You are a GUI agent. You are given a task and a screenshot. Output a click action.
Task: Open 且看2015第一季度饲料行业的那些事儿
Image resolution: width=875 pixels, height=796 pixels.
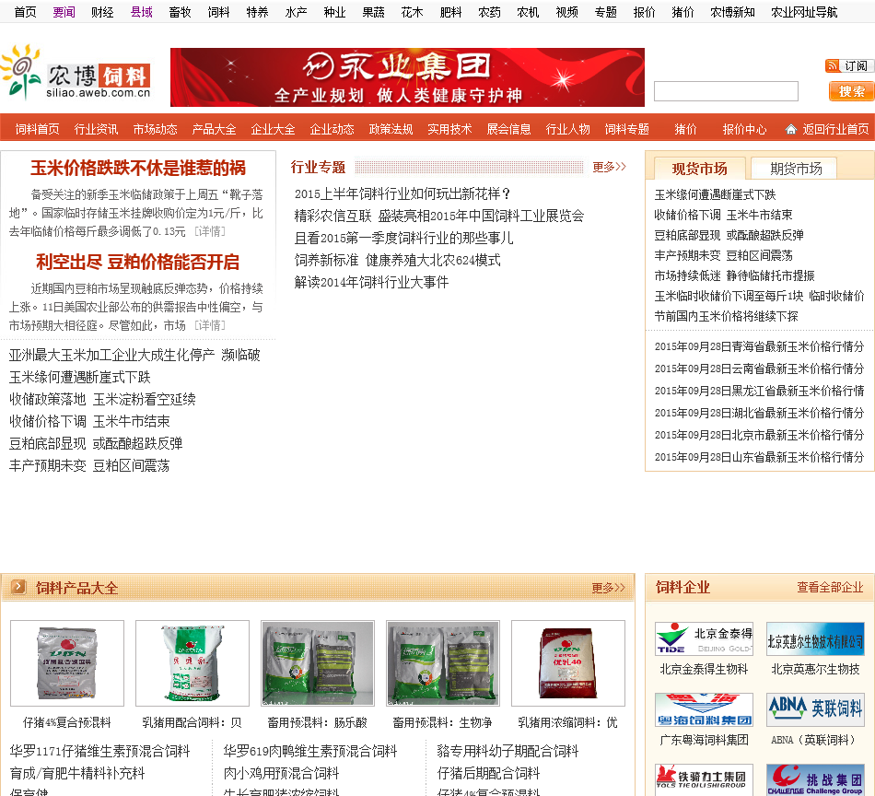click(x=403, y=238)
